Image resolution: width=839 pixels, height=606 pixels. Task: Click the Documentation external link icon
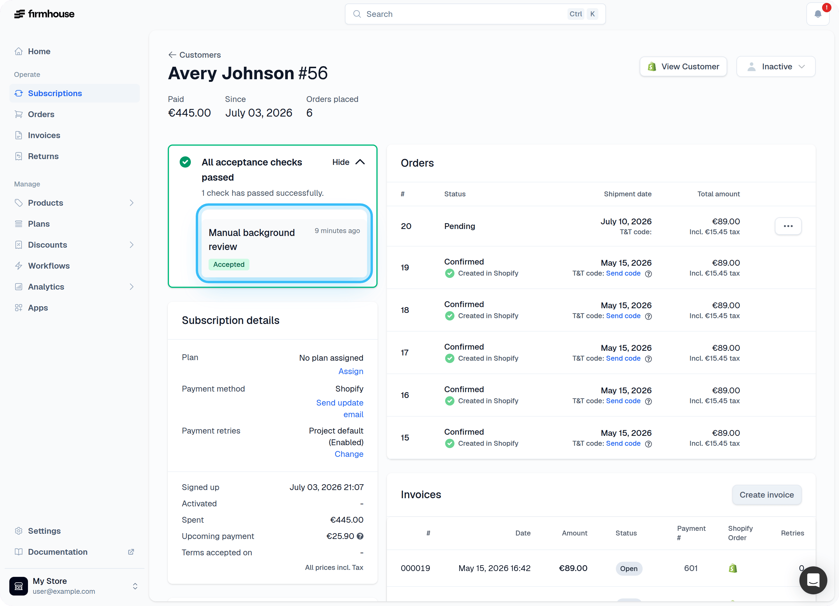pos(131,552)
